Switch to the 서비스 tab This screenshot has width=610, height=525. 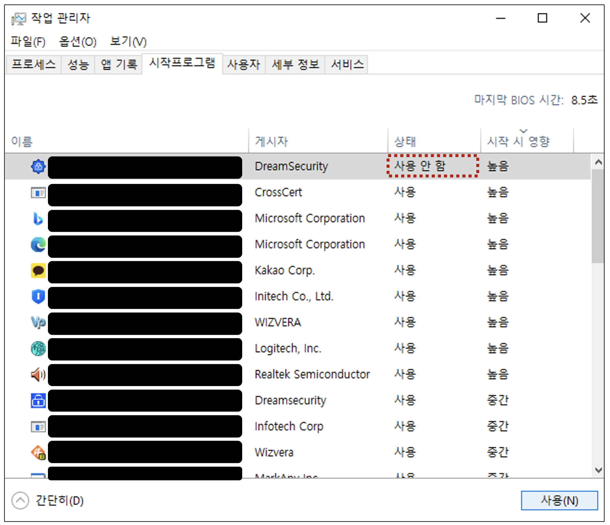coord(347,64)
